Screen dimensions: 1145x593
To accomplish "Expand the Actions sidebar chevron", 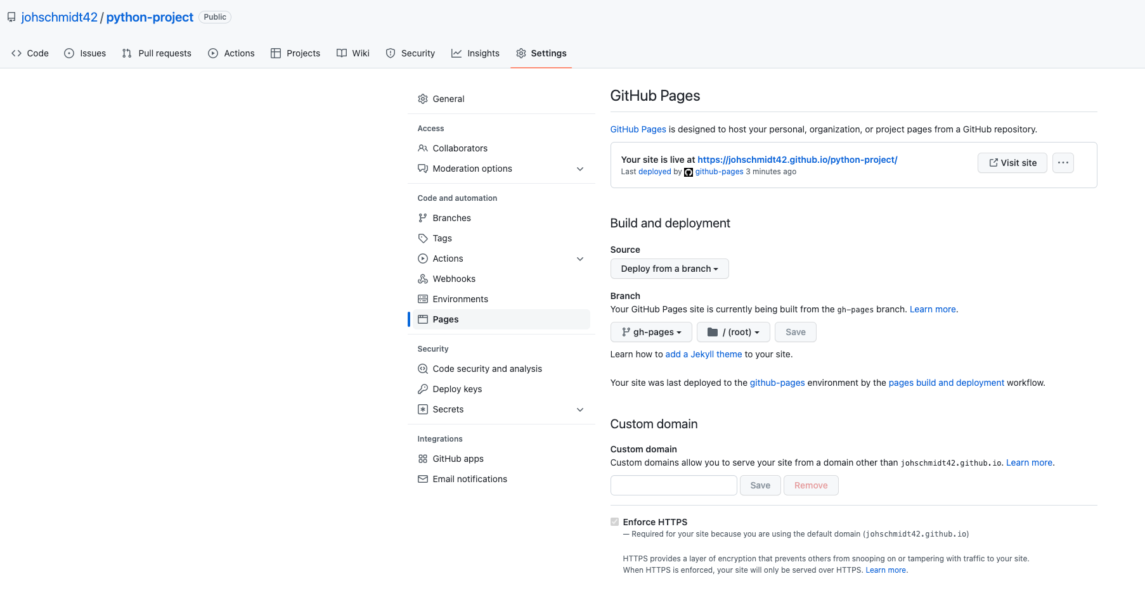I will coord(580,258).
